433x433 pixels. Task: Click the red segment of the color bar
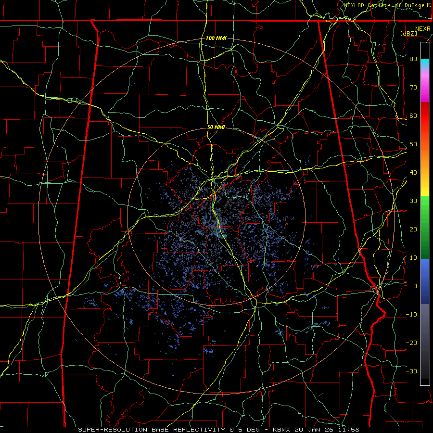425,116
